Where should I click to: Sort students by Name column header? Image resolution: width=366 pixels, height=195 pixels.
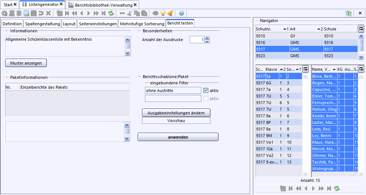coord(324,69)
